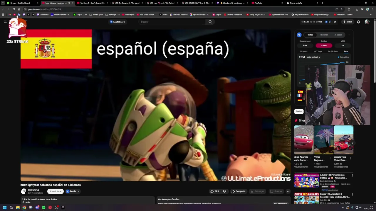Open Spotify from the taskbar
The width and height of the screenshot is (376, 211).
[43, 207]
